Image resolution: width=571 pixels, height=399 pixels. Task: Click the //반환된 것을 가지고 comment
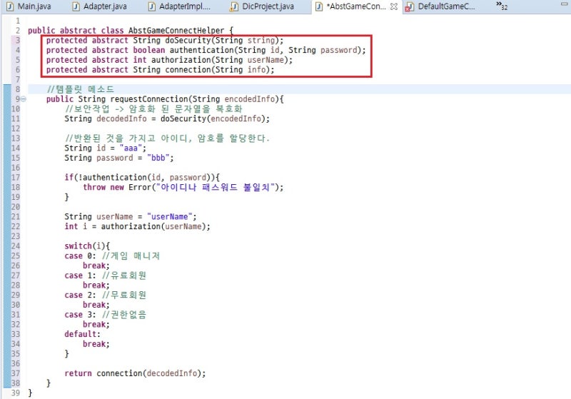point(167,138)
